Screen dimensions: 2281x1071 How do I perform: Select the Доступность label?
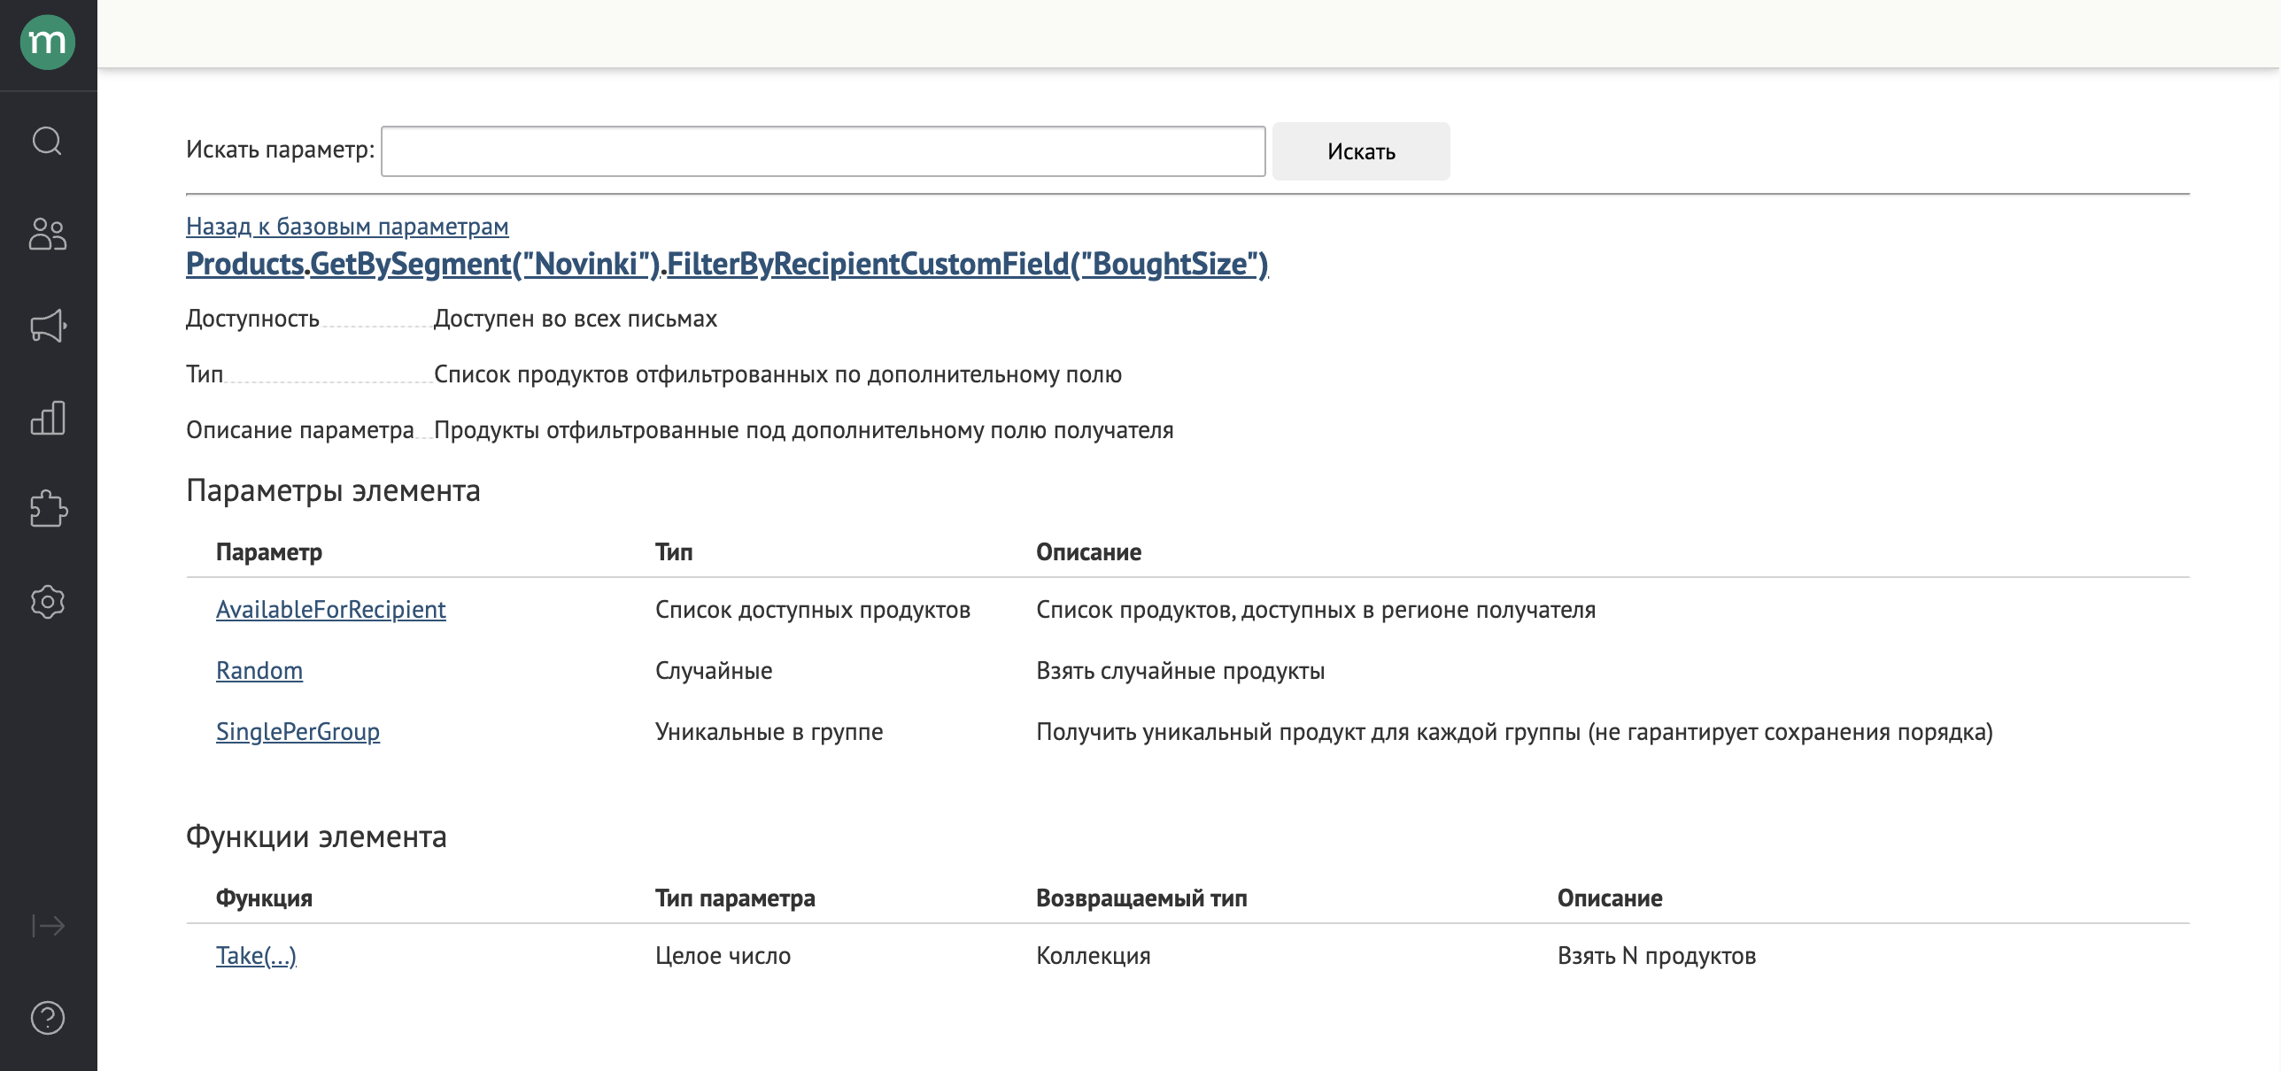(252, 319)
